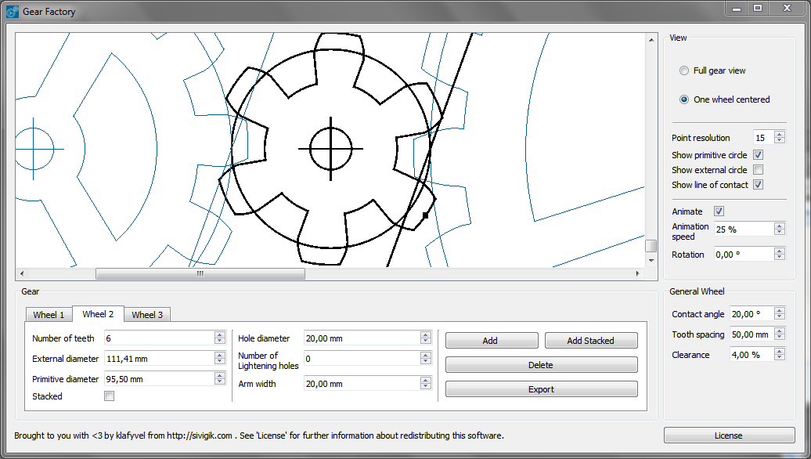Toggle the Show line of contact checkbox
Image resolution: width=811 pixels, height=459 pixels.
758,185
